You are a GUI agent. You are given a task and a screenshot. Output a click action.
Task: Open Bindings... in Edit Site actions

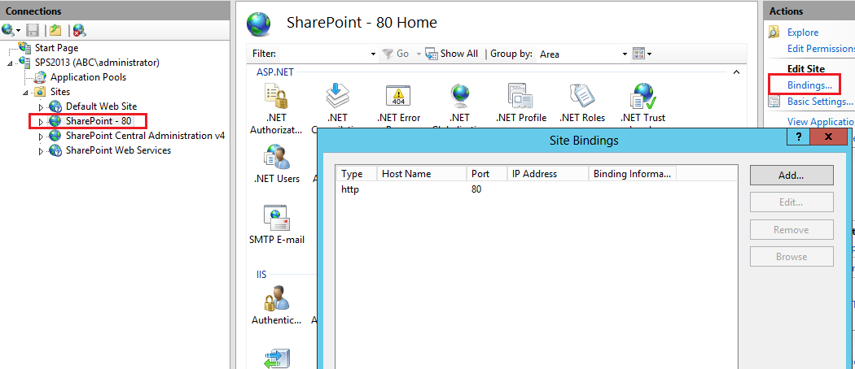pos(809,85)
